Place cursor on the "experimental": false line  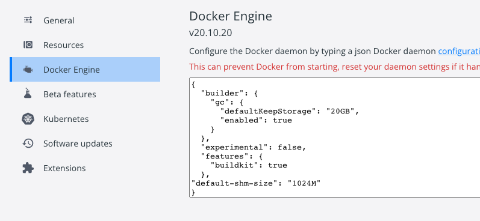(x=254, y=147)
